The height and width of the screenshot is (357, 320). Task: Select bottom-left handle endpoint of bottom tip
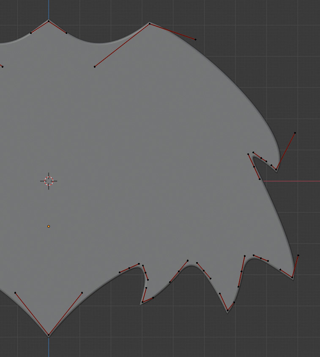tap(15, 293)
